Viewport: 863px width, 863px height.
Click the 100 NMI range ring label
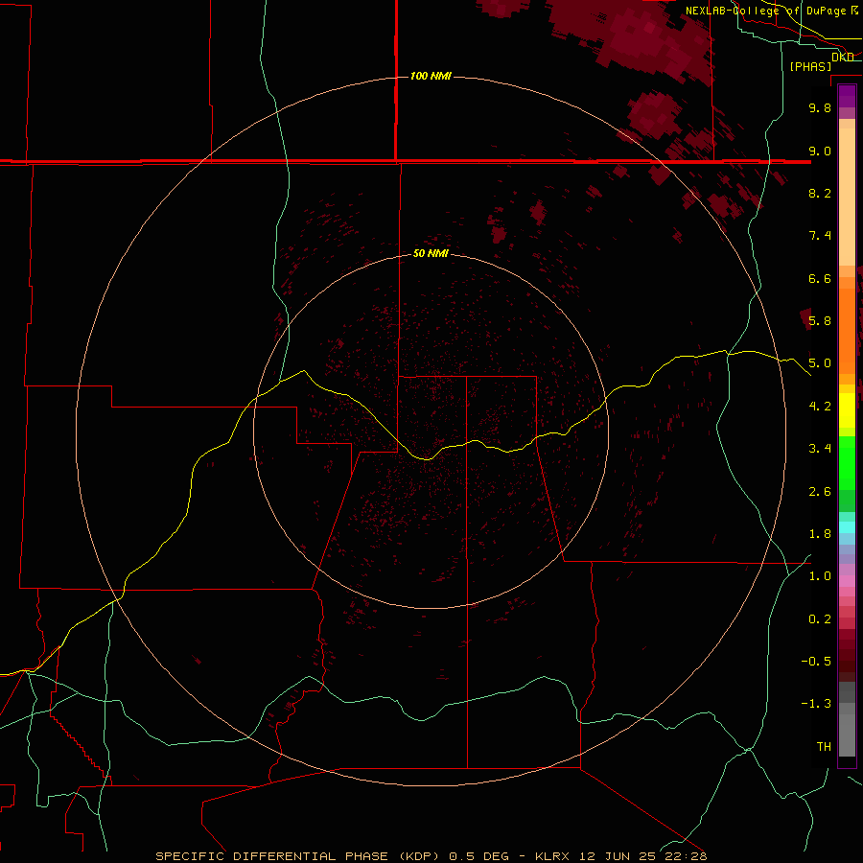coord(431,76)
